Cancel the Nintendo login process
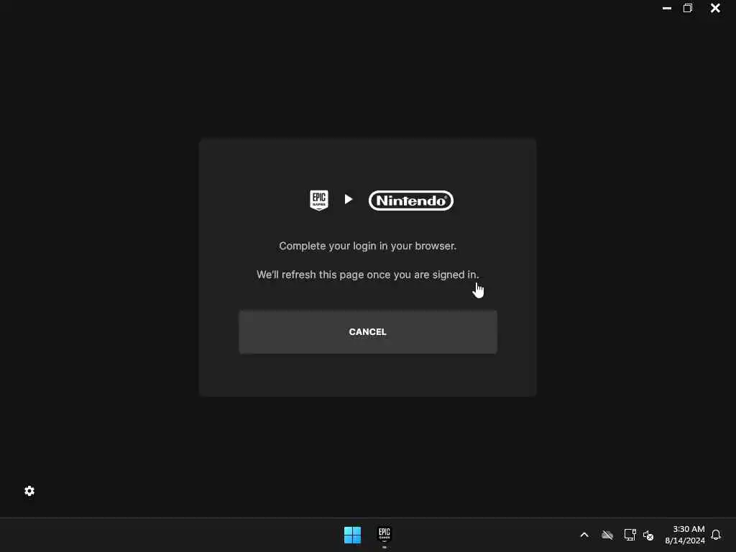 [367, 332]
